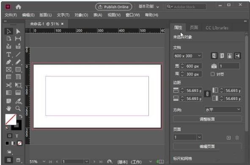Add new page icon button
Viewport: 250px width, 165px height.
[x=228, y=138]
